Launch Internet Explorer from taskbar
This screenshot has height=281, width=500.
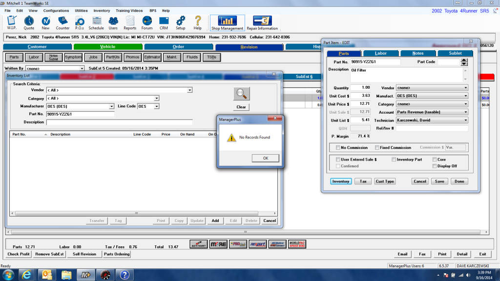tap(26, 275)
